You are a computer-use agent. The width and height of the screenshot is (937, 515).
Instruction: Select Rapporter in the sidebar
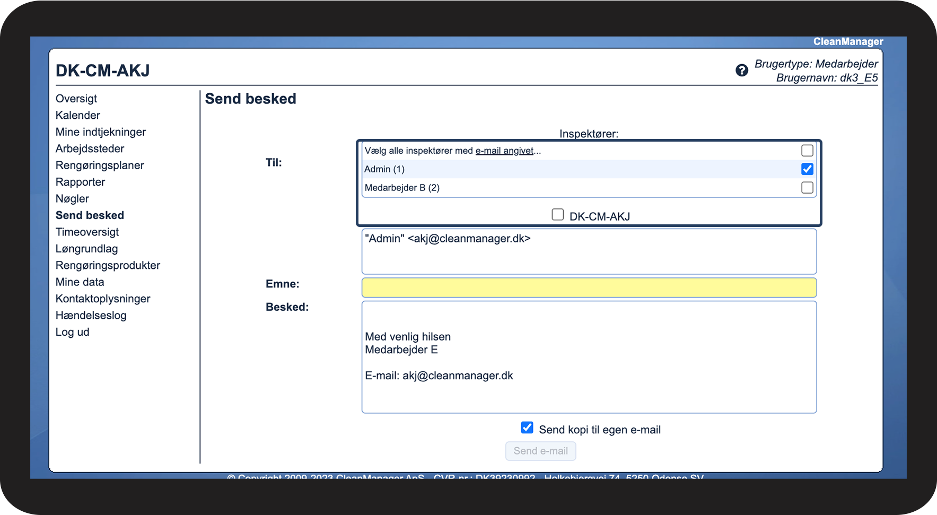[80, 182]
